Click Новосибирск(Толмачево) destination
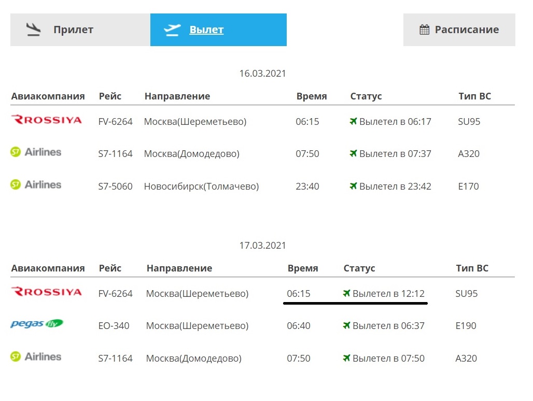 [202, 187]
